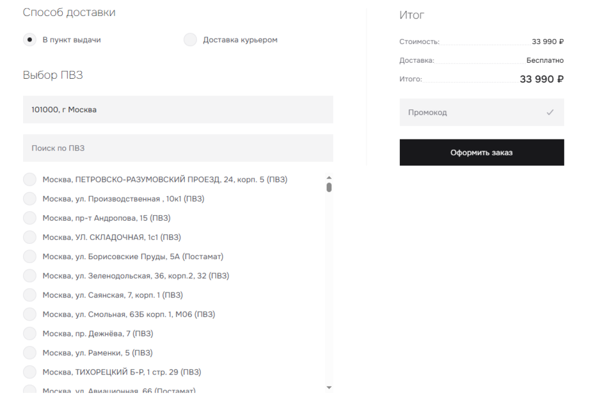Choose пр. Дежнёва, 7 pickup point
The image size is (595, 416).
[x=29, y=333]
